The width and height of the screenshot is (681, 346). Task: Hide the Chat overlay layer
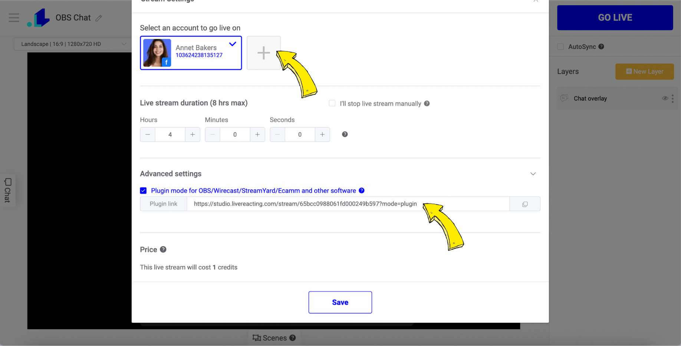[665, 98]
